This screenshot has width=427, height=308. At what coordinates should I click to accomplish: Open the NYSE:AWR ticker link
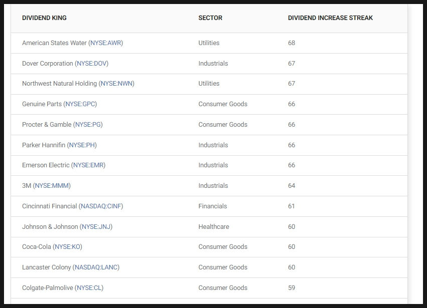(x=106, y=43)
